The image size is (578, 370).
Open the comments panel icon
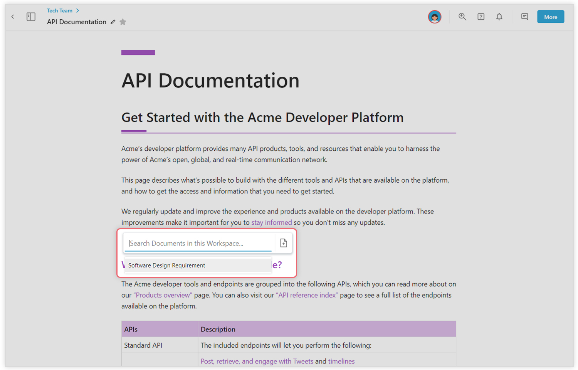(524, 17)
